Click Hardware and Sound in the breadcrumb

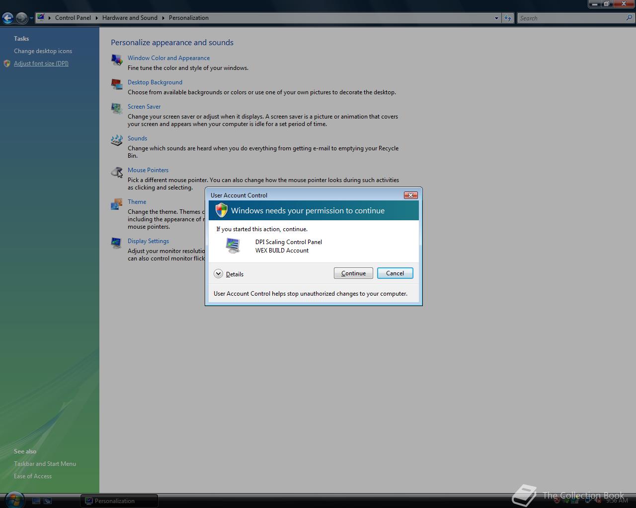pyautogui.click(x=130, y=18)
